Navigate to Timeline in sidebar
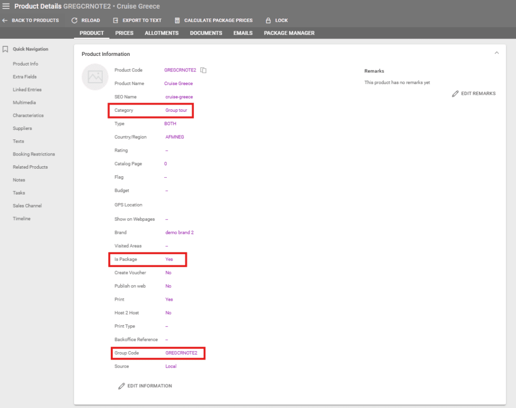 pos(22,219)
